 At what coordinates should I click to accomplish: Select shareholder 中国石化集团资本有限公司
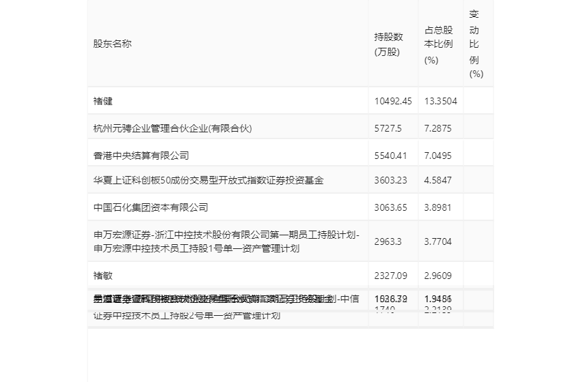click(150, 207)
